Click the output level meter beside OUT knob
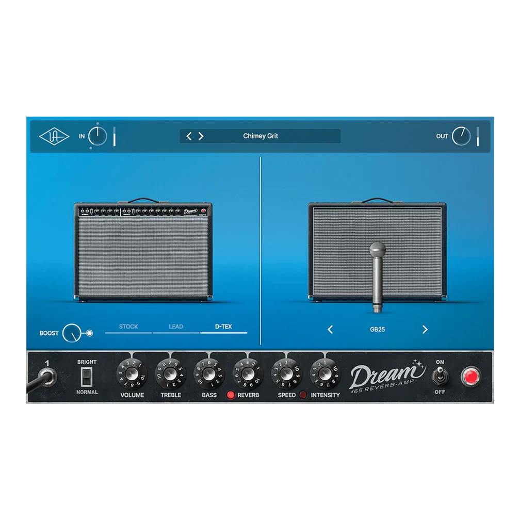The width and height of the screenshot is (520, 520). coord(478,136)
